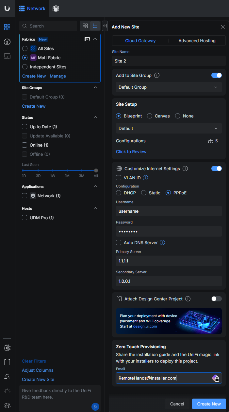
Task: Open the Fabrics video tutorial icon
Action: click(x=87, y=39)
